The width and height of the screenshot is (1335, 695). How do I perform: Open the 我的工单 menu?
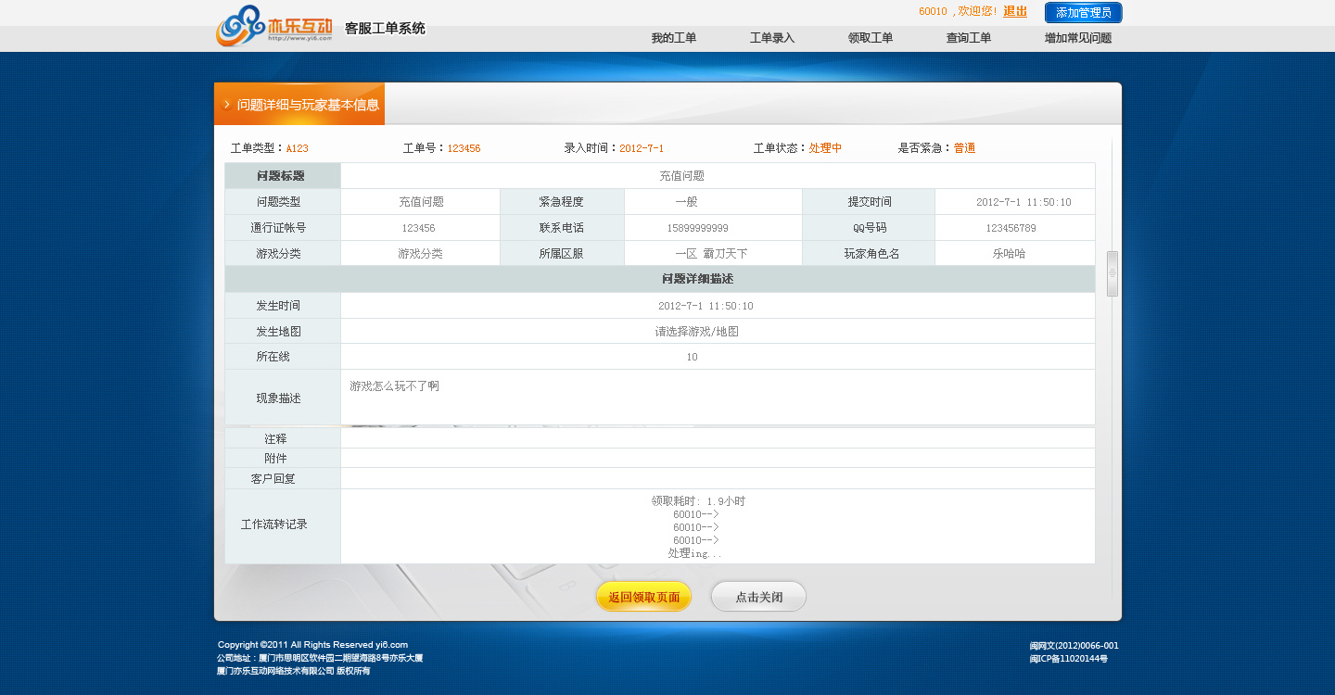674,38
